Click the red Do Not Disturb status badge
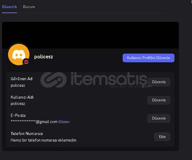192x160 pixels. click(x=26, y=62)
